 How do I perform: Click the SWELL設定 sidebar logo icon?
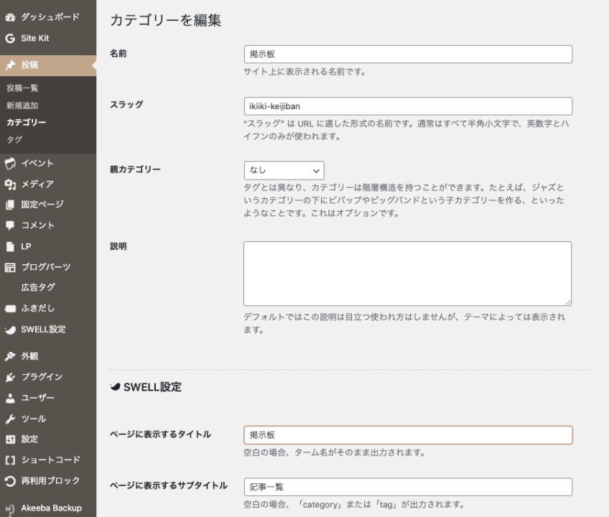tap(10, 330)
